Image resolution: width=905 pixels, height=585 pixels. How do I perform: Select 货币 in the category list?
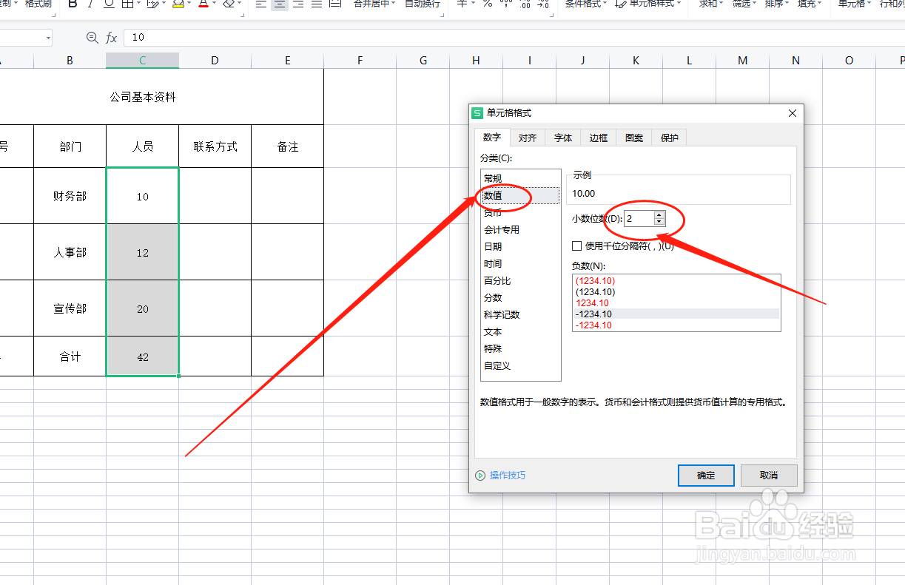tap(492, 212)
